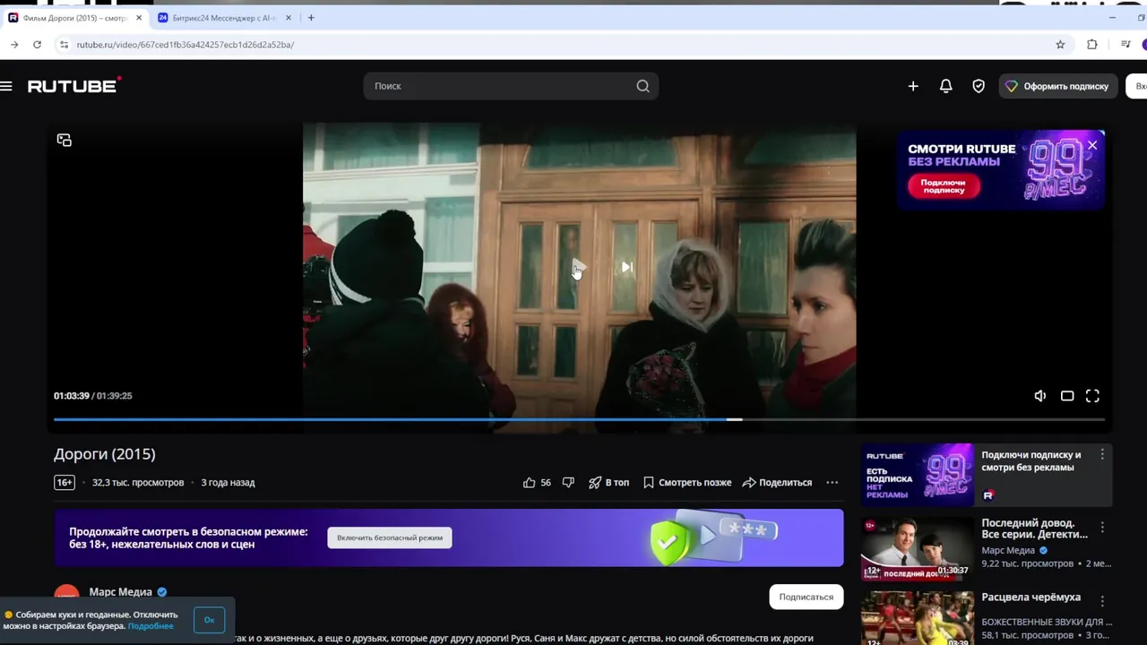This screenshot has height=645, width=1147.
Task: Open the Расцвела черёмуха video thumbnail
Action: [917, 618]
